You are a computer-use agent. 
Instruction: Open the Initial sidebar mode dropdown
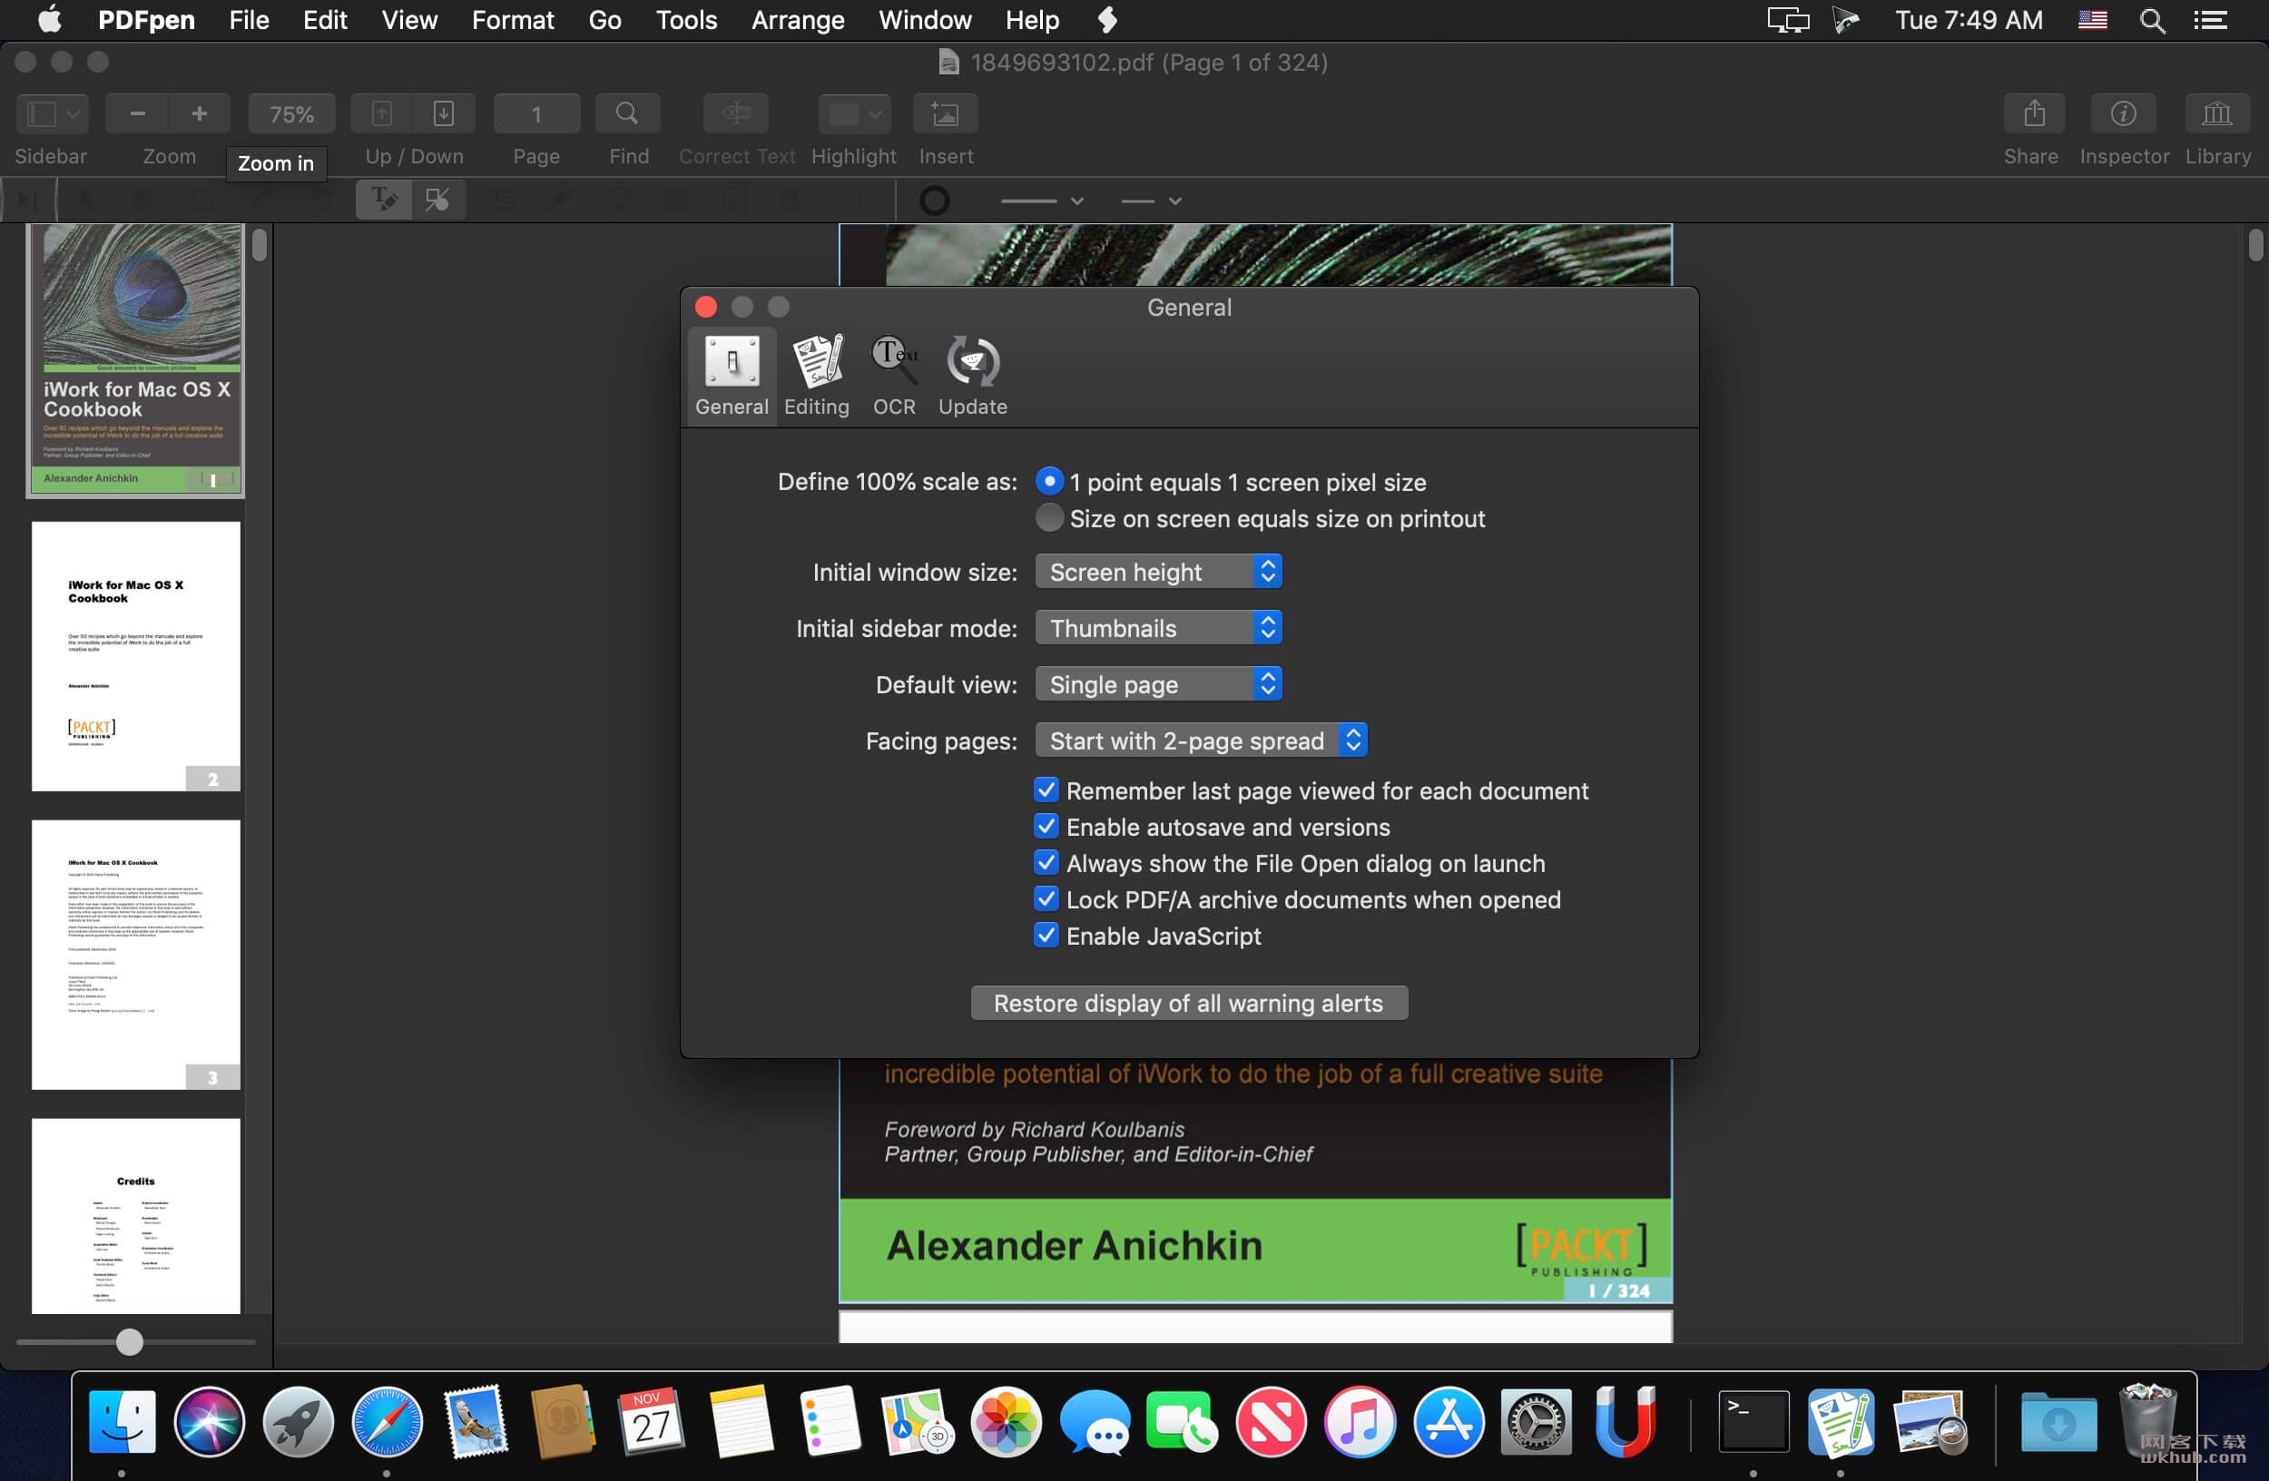1158,628
